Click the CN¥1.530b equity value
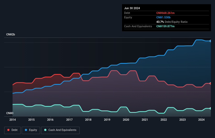Viewport: 215px width, 138px height. (163, 17)
